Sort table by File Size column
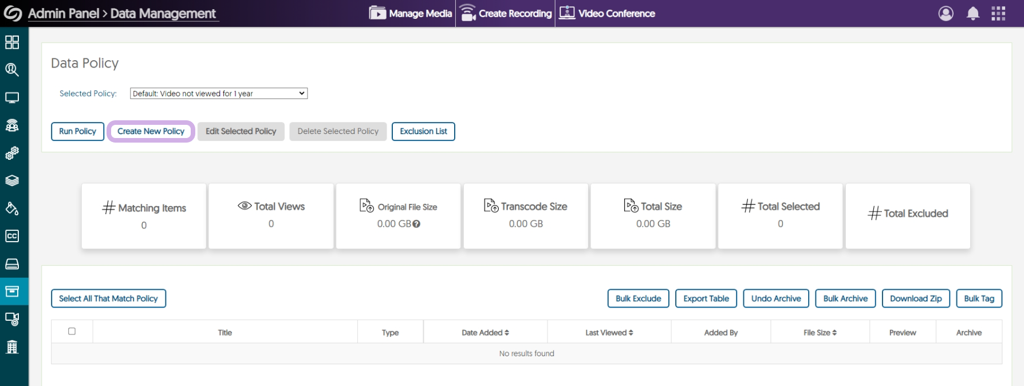The height and width of the screenshot is (386, 1024). point(820,333)
